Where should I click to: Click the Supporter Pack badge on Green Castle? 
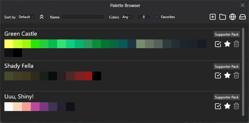coord(227,34)
